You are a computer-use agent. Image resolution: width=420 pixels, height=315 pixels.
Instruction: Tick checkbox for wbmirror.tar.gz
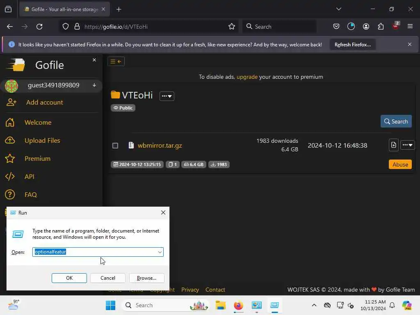115,146
